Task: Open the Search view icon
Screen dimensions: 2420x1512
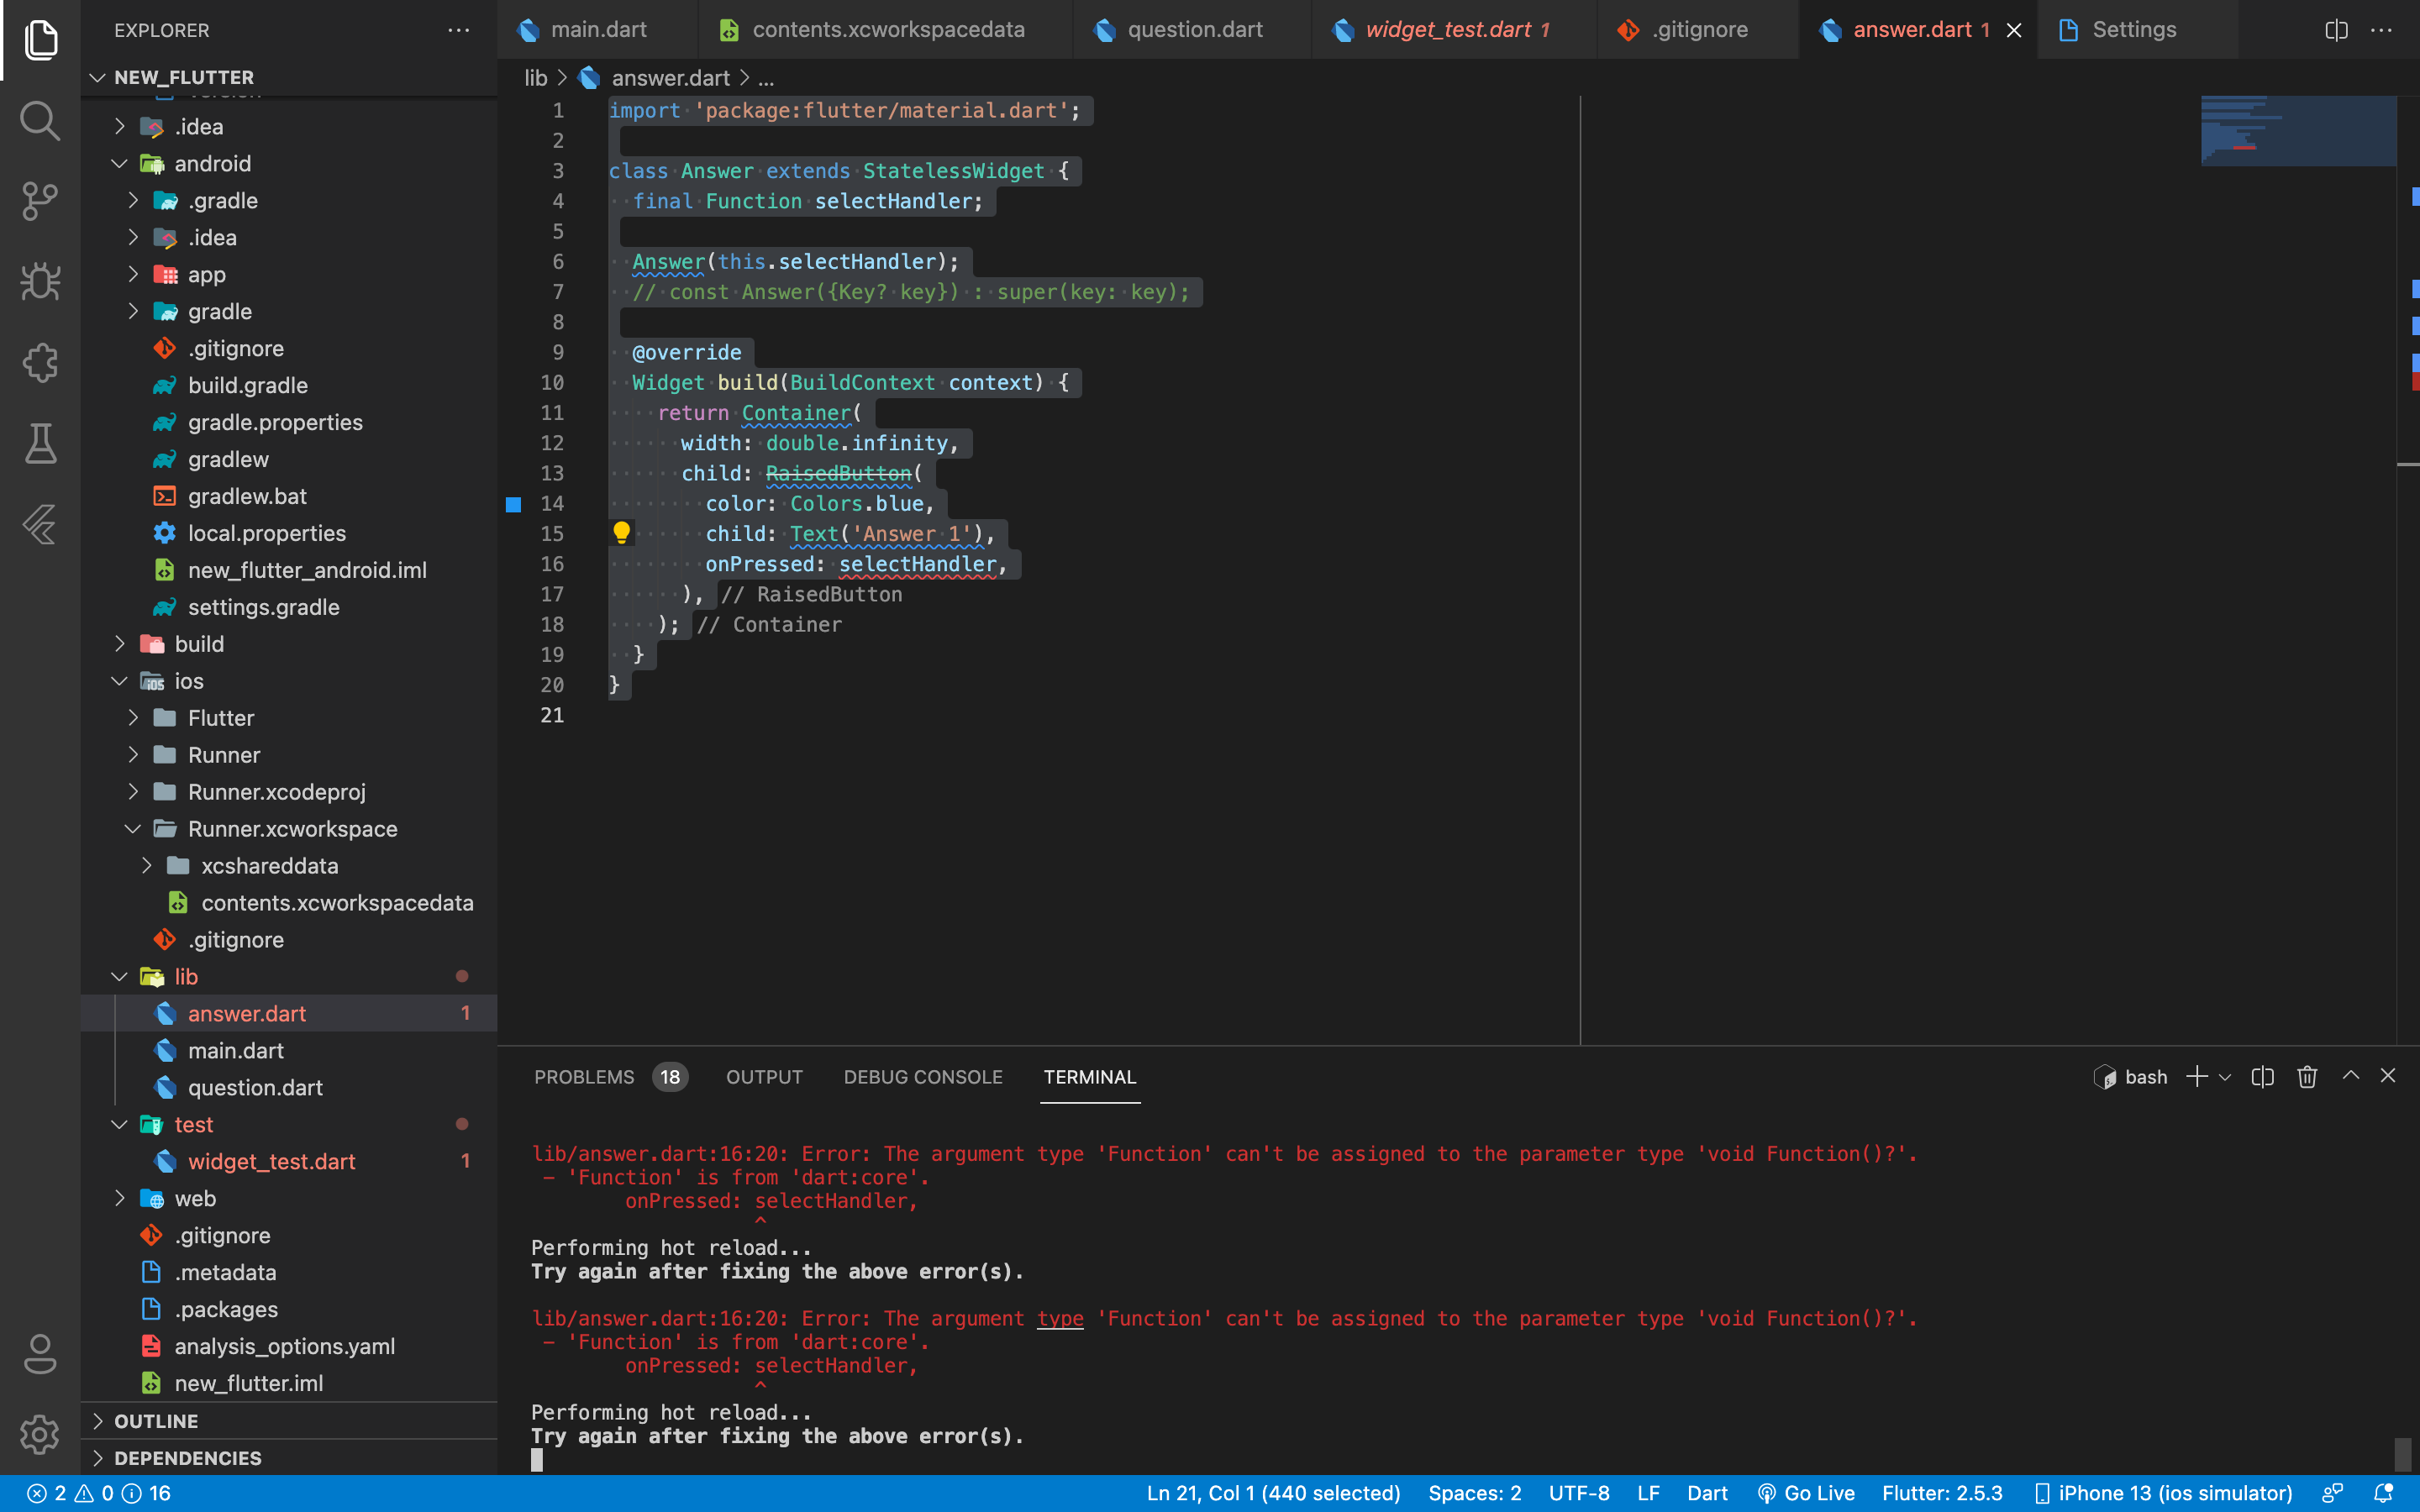Action: pyautogui.click(x=40, y=120)
